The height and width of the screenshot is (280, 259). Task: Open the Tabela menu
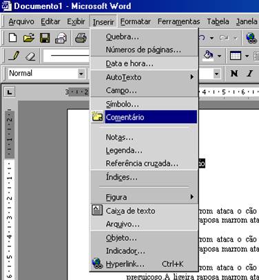(x=218, y=21)
